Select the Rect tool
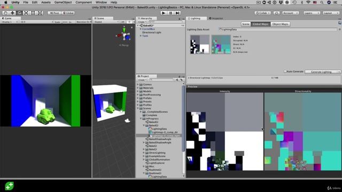This screenshot has width=342, height=192. click(x=33, y=13)
